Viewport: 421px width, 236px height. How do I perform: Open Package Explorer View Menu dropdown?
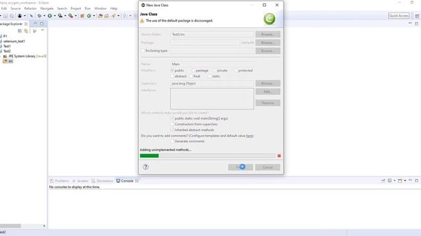pos(42,30)
